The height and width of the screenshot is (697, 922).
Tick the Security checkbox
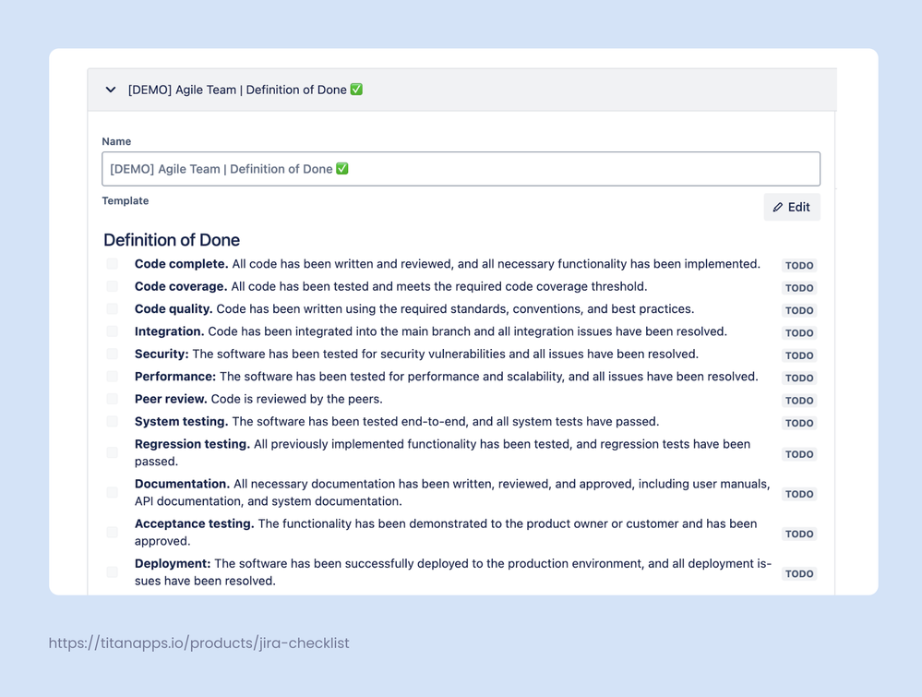click(112, 354)
